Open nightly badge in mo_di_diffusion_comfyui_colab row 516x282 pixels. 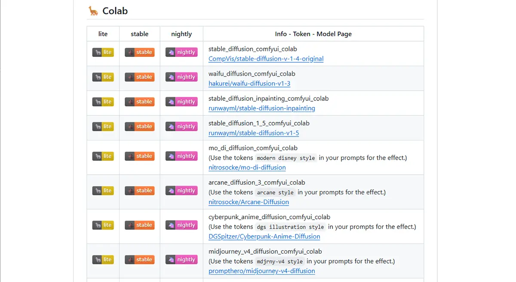181,156
